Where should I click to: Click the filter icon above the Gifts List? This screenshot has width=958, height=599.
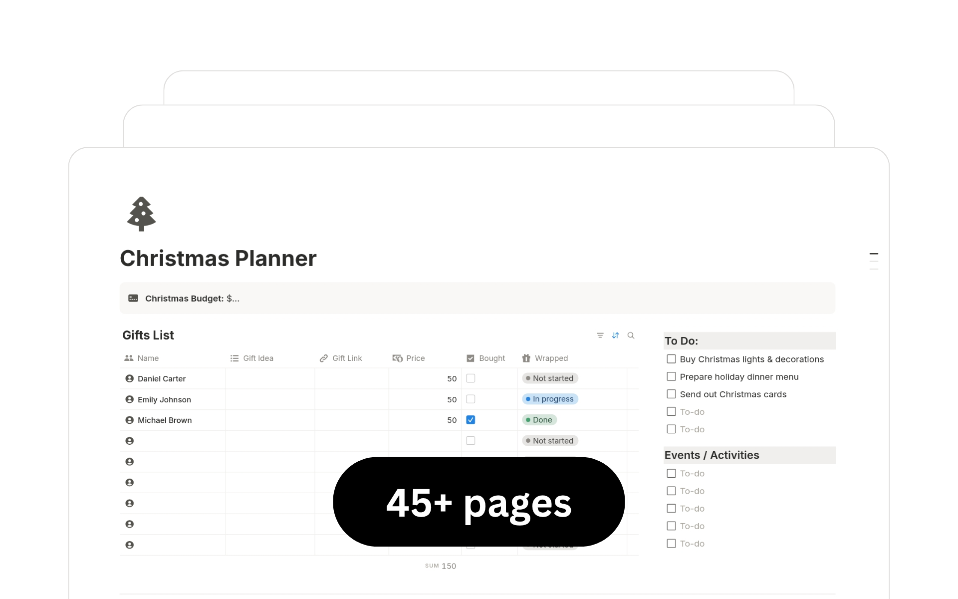click(x=600, y=335)
